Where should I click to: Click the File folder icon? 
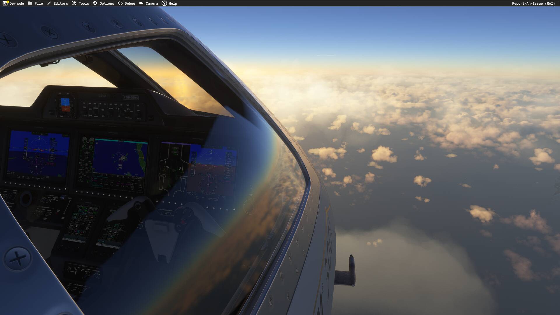pos(30,3)
